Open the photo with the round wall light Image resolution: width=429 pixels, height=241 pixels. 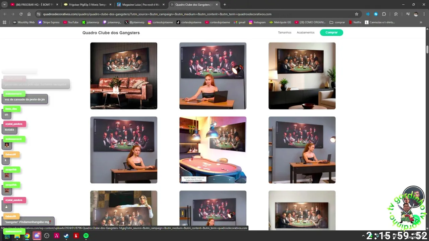click(302, 150)
